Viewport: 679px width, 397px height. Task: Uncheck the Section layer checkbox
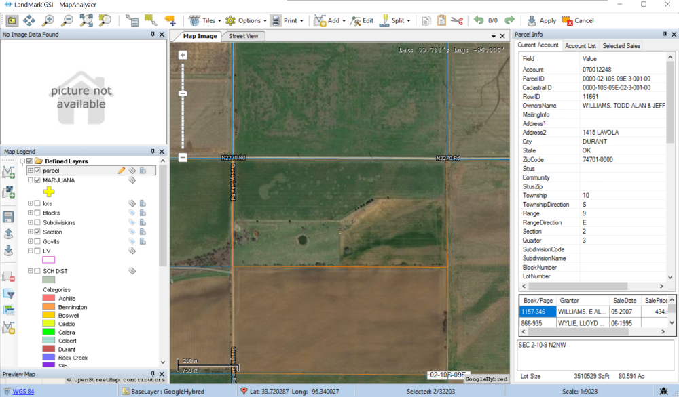click(37, 232)
